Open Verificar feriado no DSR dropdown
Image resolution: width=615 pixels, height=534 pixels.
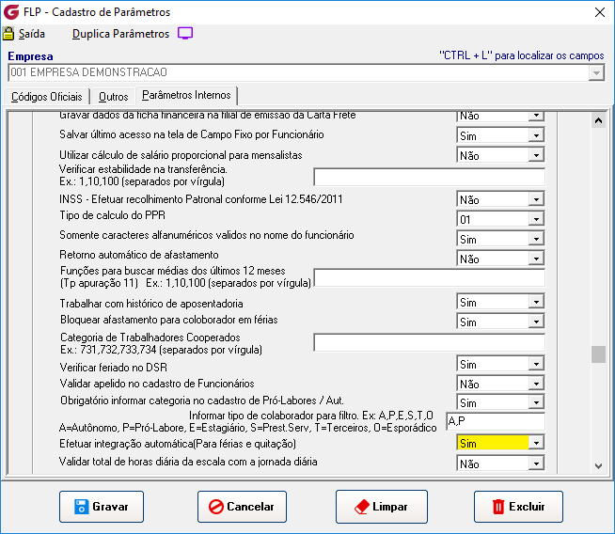click(536, 364)
